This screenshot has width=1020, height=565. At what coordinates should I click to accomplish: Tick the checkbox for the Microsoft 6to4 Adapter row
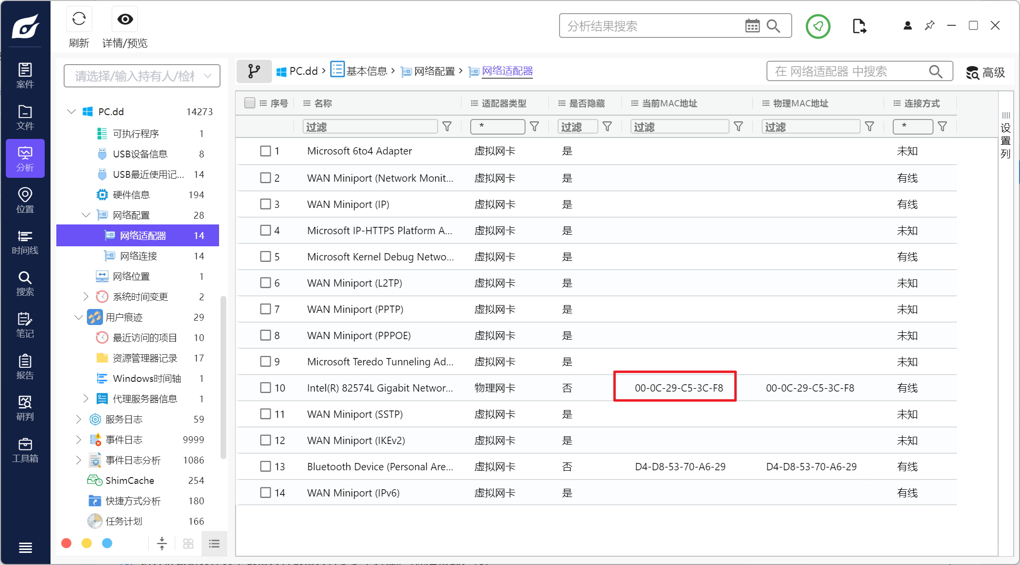[265, 151]
